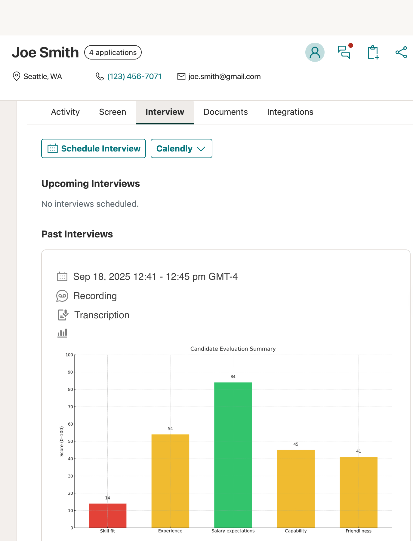Click the green Salary expectations bar

[233, 454]
